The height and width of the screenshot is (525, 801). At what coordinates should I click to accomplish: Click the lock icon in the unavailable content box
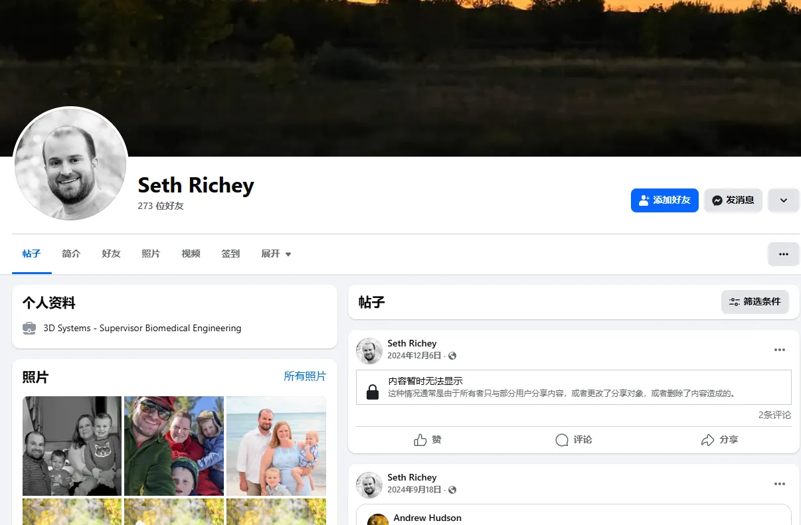tap(373, 392)
